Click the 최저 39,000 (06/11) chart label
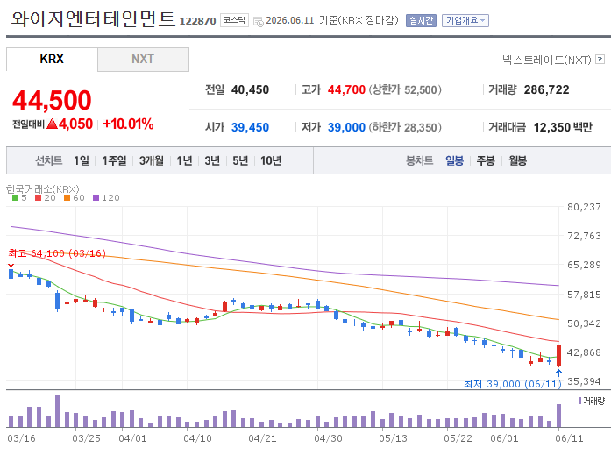 513,384
